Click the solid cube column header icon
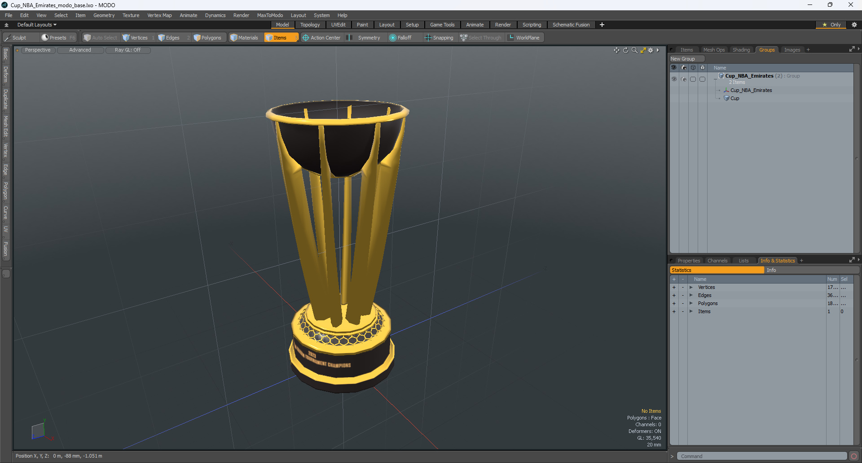This screenshot has width=862, height=463. [x=703, y=68]
